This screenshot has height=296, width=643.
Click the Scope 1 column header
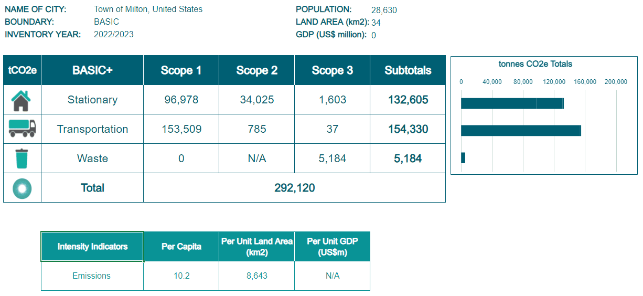tap(181, 70)
